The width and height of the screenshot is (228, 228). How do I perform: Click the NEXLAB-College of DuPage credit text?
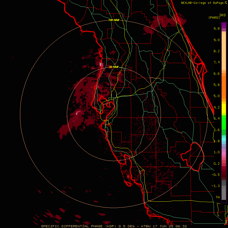204,3
